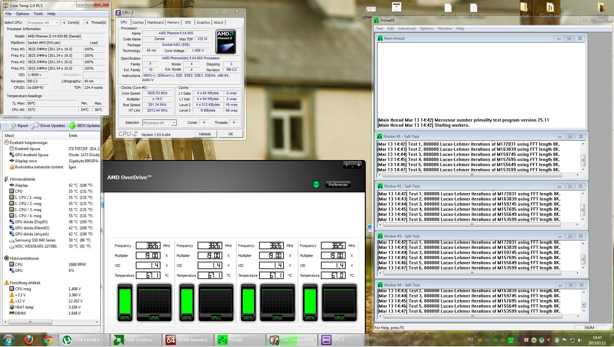Screen dimensions: 614x347
Task: Click the Érzékelő tulajdonságai sensor icon
Action: click(6, 142)
